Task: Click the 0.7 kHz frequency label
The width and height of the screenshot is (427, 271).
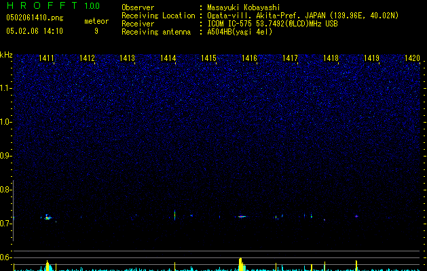Action: pyautogui.click(x=6, y=224)
